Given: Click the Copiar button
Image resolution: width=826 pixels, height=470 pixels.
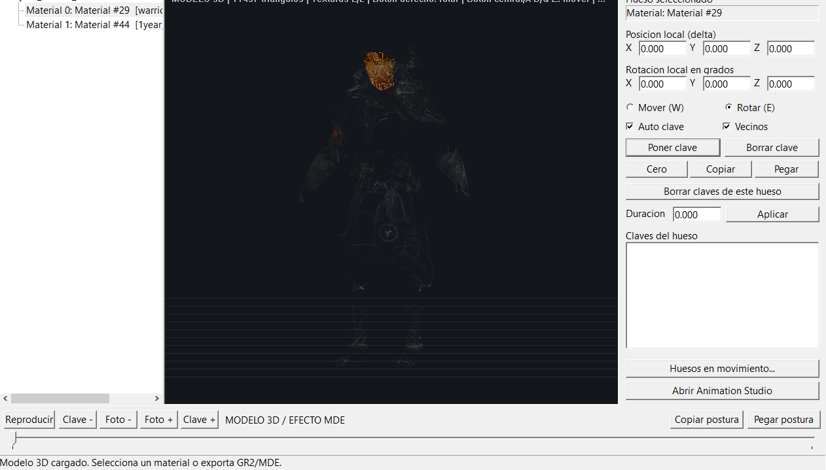Looking at the screenshot, I should click(x=721, y=169).
